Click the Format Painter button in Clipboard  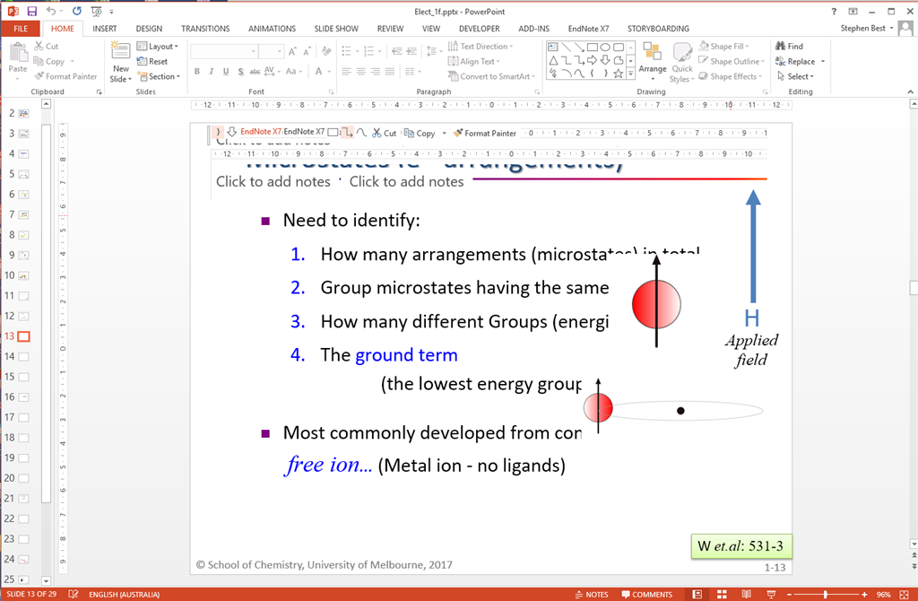click(x=65, y=76)
